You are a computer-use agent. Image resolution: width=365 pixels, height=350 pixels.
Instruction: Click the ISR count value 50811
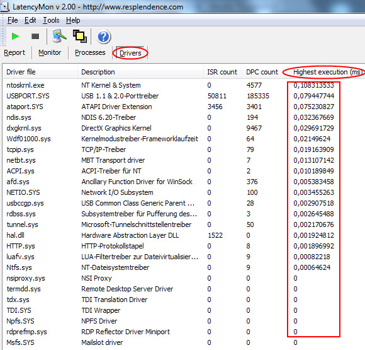[217, 96]
